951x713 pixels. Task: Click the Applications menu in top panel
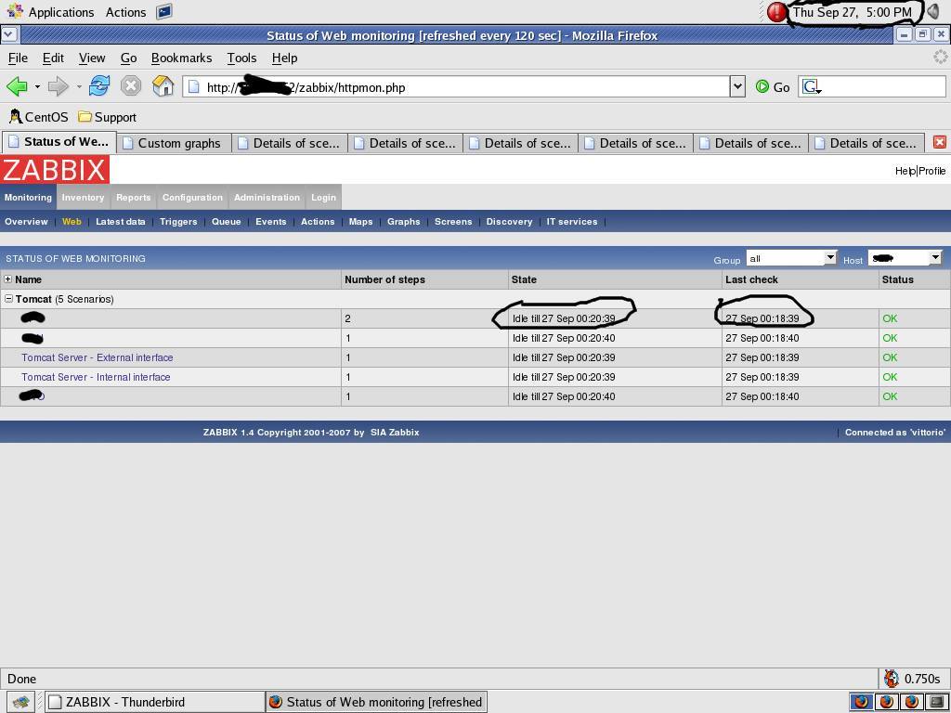[x=51, y=12]
